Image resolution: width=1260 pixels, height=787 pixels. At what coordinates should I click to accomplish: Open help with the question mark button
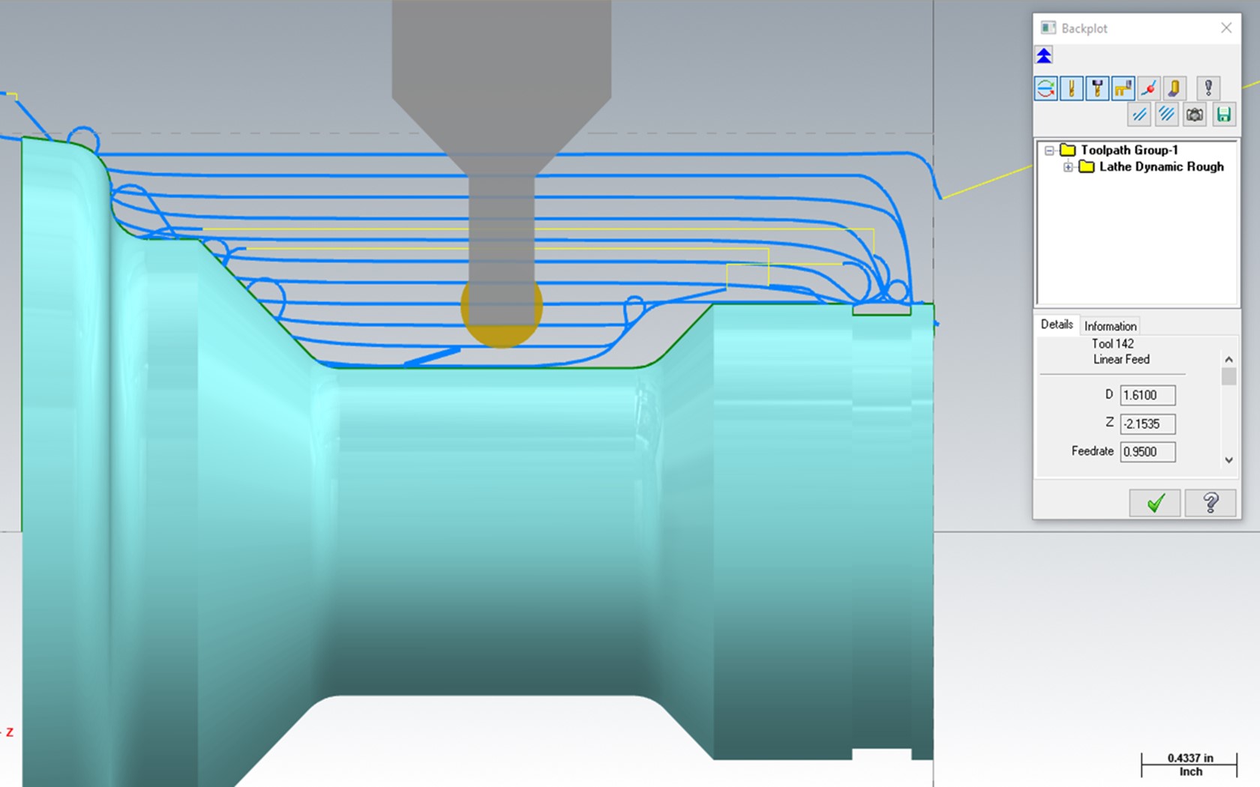1210,503
